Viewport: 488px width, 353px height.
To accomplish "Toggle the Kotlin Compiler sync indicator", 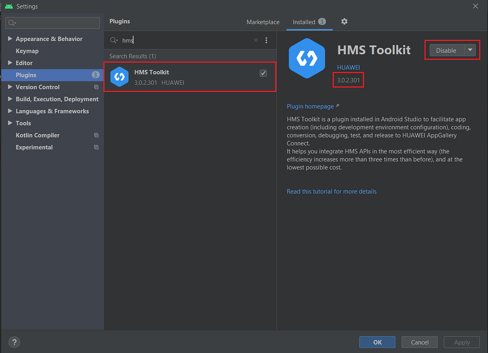I will coord(96,135).
